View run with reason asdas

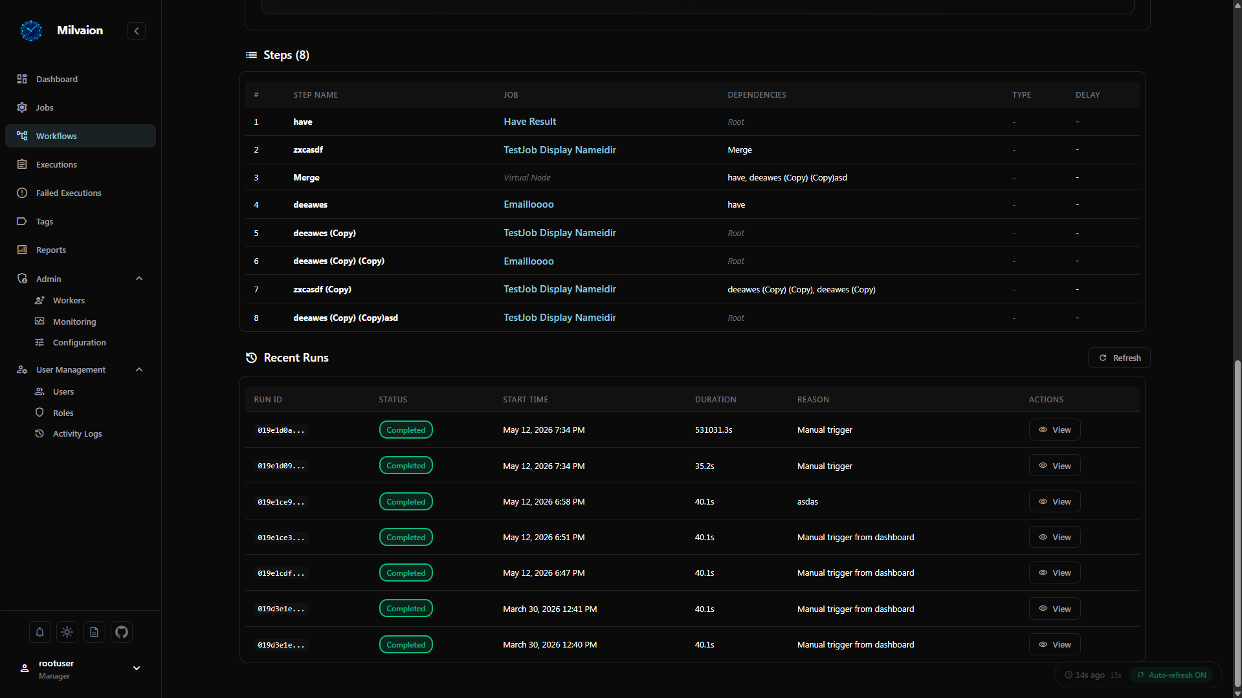[x=1054, y=501]
